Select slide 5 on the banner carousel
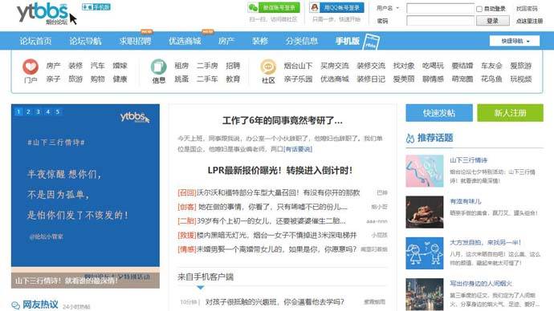This screenshot has width=554, height=311. 58,111
